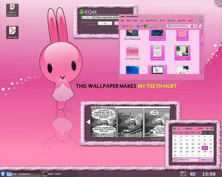Switch to virtual desktop 2 in pager

click(185, 172)
